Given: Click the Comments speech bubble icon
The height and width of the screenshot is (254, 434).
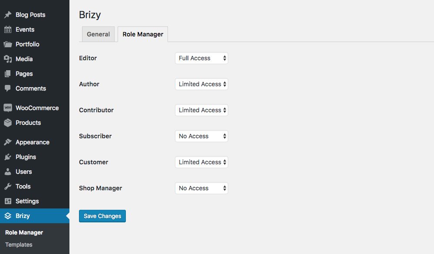Looking at the screenshot, I should click(x=8, y=88).
